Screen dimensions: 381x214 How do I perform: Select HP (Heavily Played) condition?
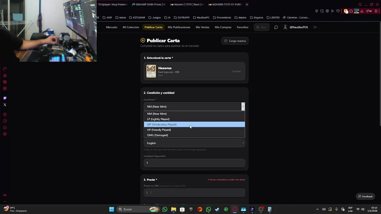(194, 130)
